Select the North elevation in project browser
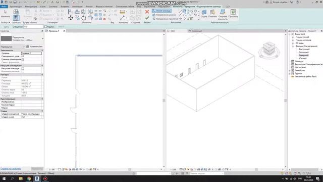 click(x=304, y=55)
